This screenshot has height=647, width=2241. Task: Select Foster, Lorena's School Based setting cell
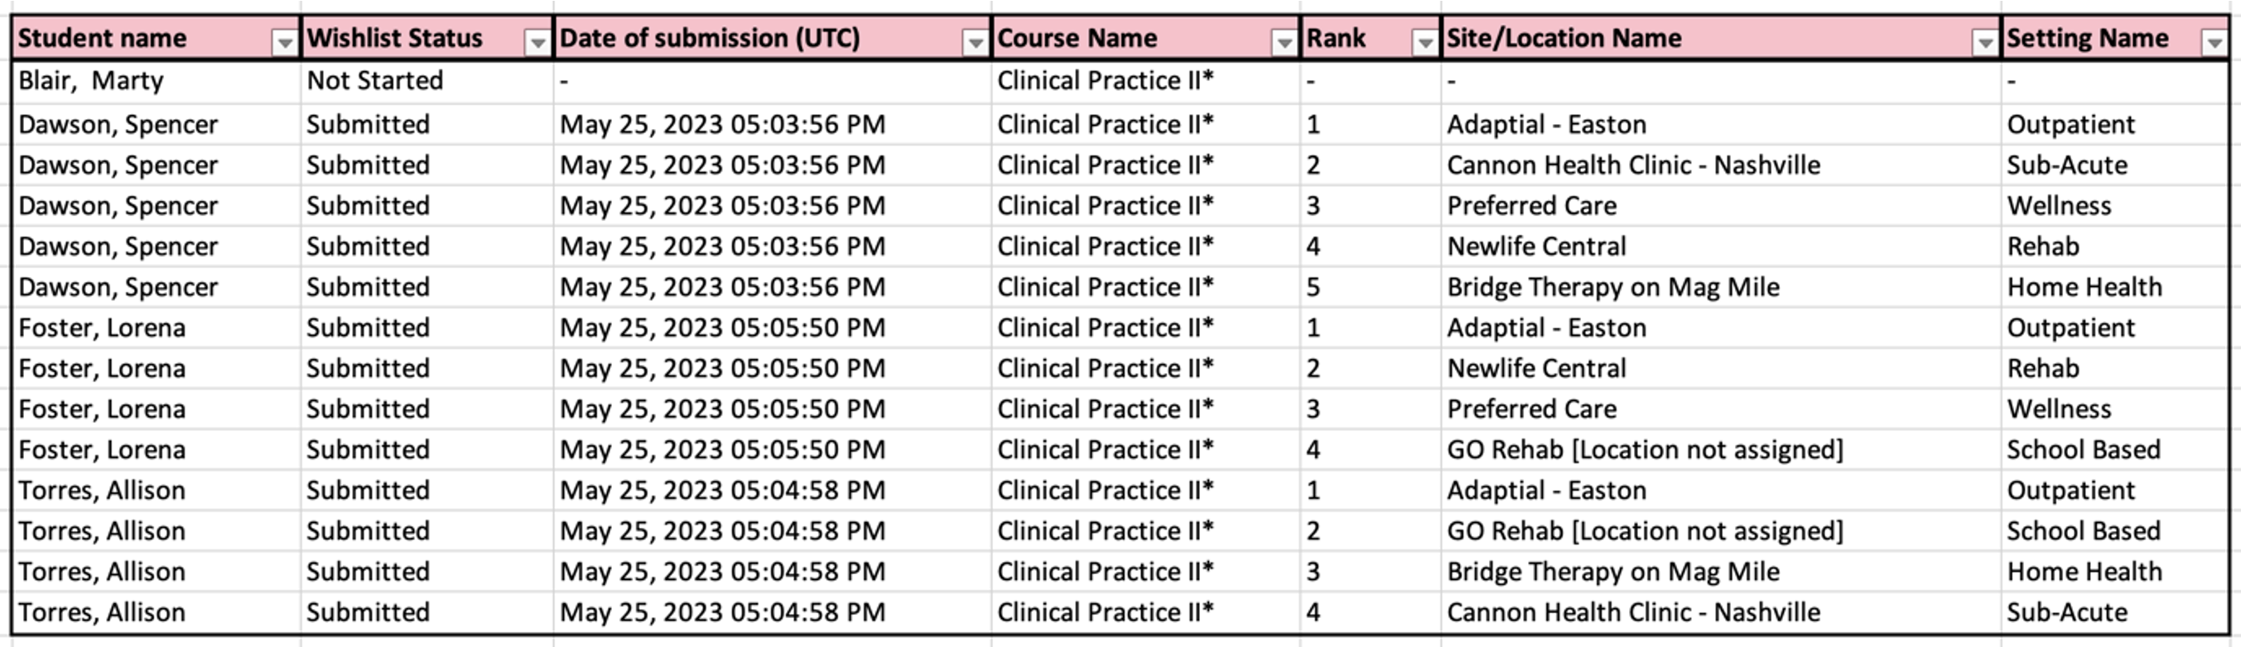tap(2084, 449)
